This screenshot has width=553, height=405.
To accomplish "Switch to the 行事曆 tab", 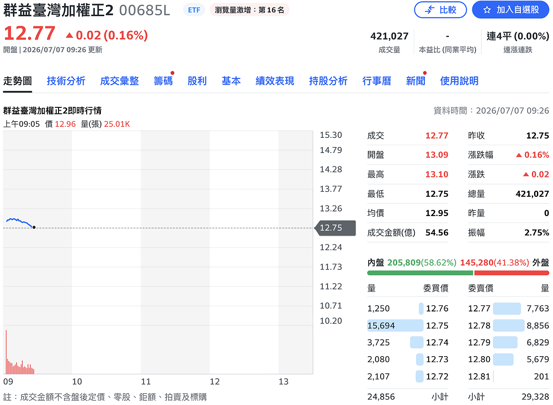I will click(377, 81).
